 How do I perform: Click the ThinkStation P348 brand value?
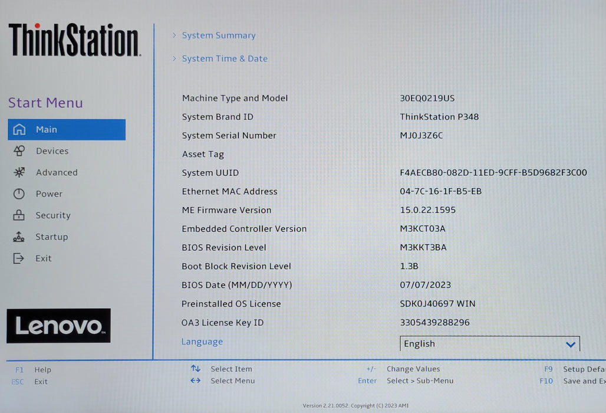tap(439, 117)
